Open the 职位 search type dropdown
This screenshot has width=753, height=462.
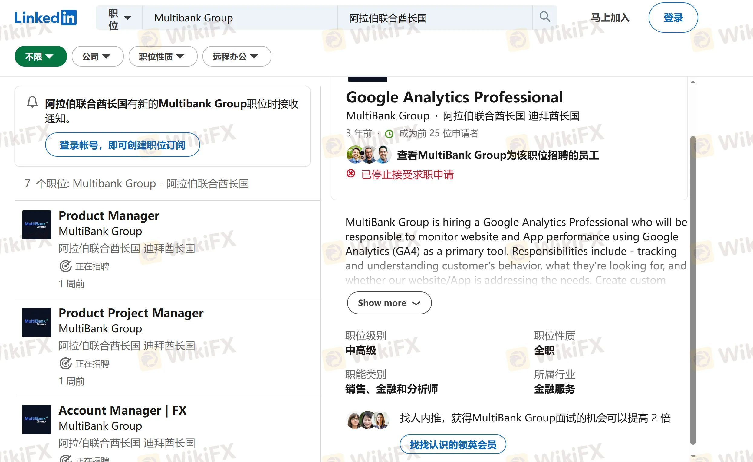[x=119, y=18]
